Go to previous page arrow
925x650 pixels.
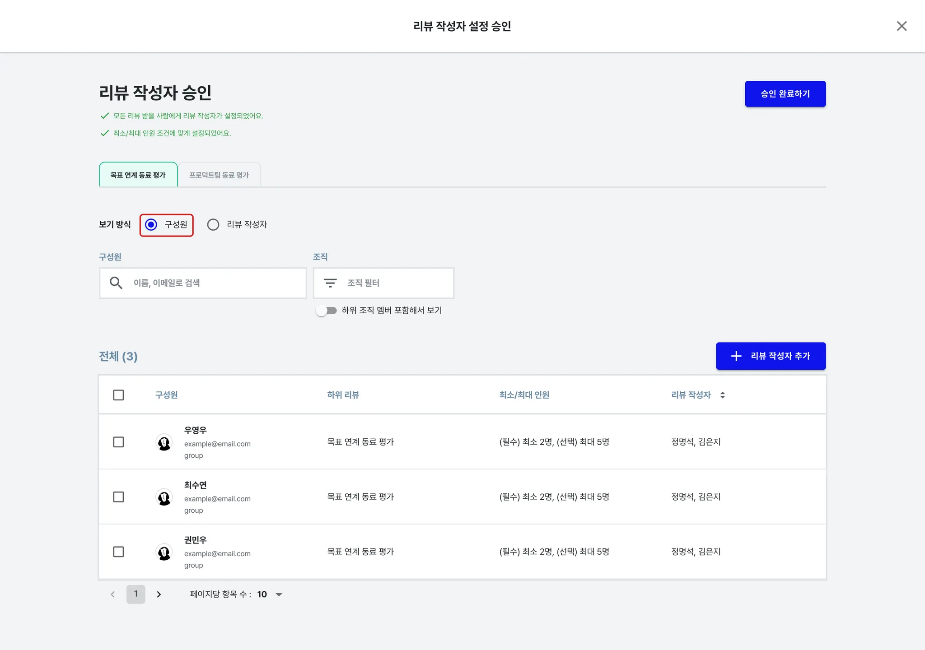click(x=113, y=594)
